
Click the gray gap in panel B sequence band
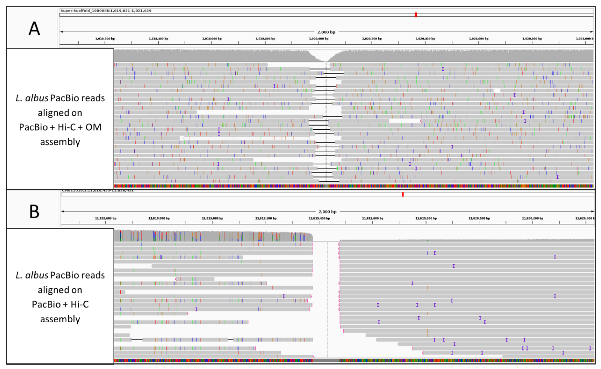pos(326,361)
